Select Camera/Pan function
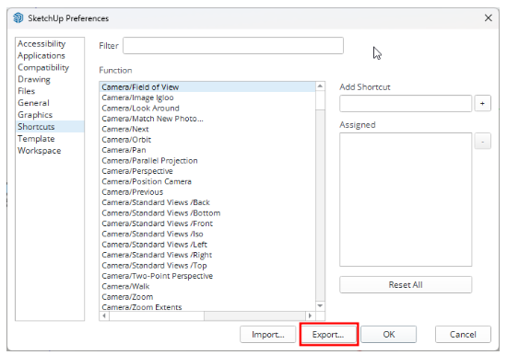507x355 pixels. pyautogui.click(x=207, y=150)
